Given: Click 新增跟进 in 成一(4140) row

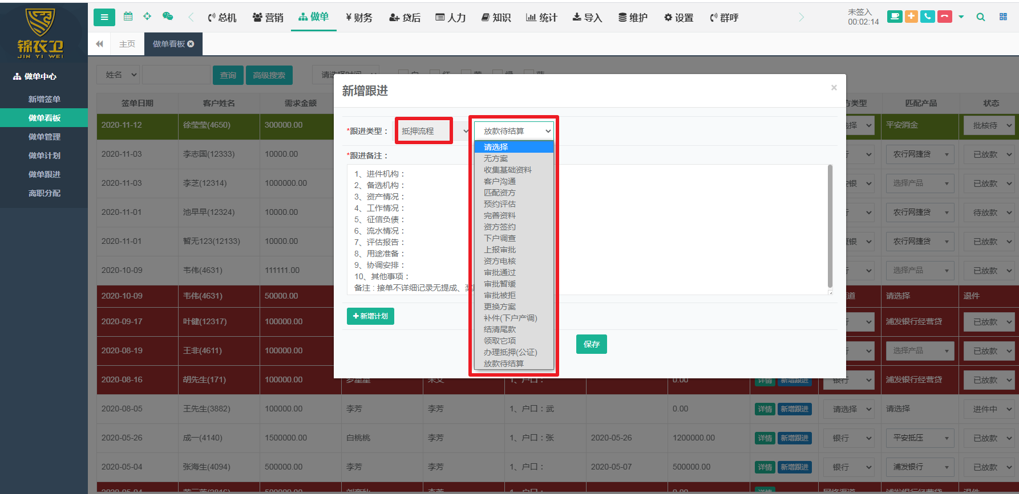Looking at the screenshot, I should (x=795, y=438).
